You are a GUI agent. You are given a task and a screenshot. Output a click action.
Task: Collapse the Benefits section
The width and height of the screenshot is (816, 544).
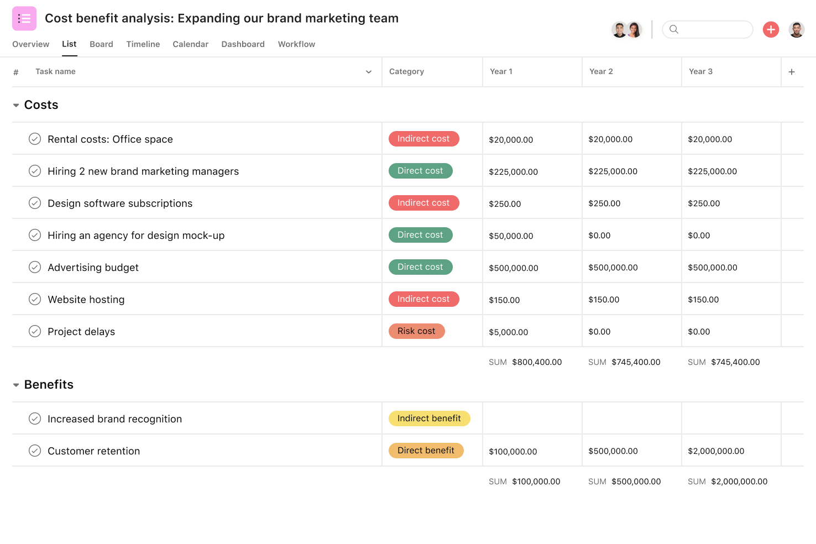(15, 384)
